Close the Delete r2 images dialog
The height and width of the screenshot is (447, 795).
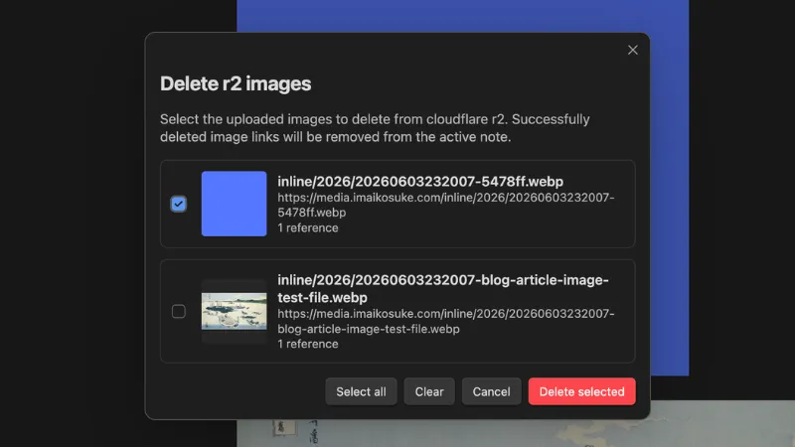(632, 51)
